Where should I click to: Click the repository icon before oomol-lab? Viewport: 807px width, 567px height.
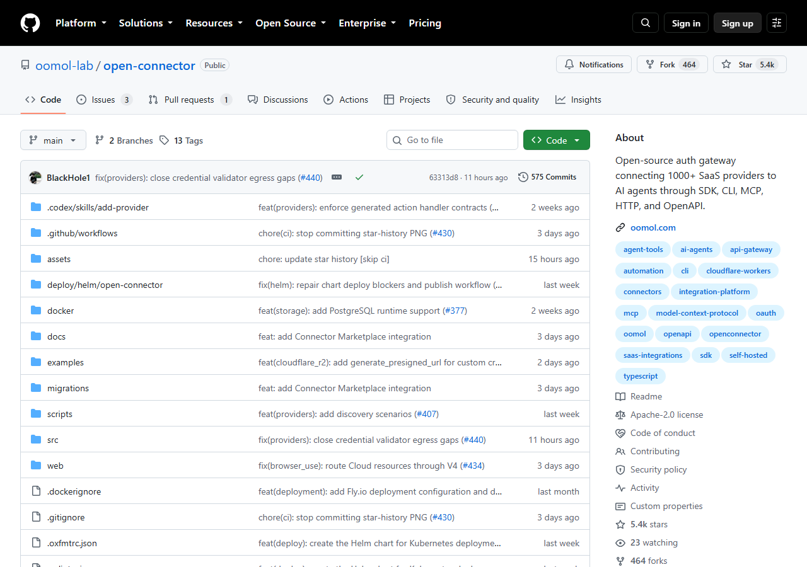25,66
